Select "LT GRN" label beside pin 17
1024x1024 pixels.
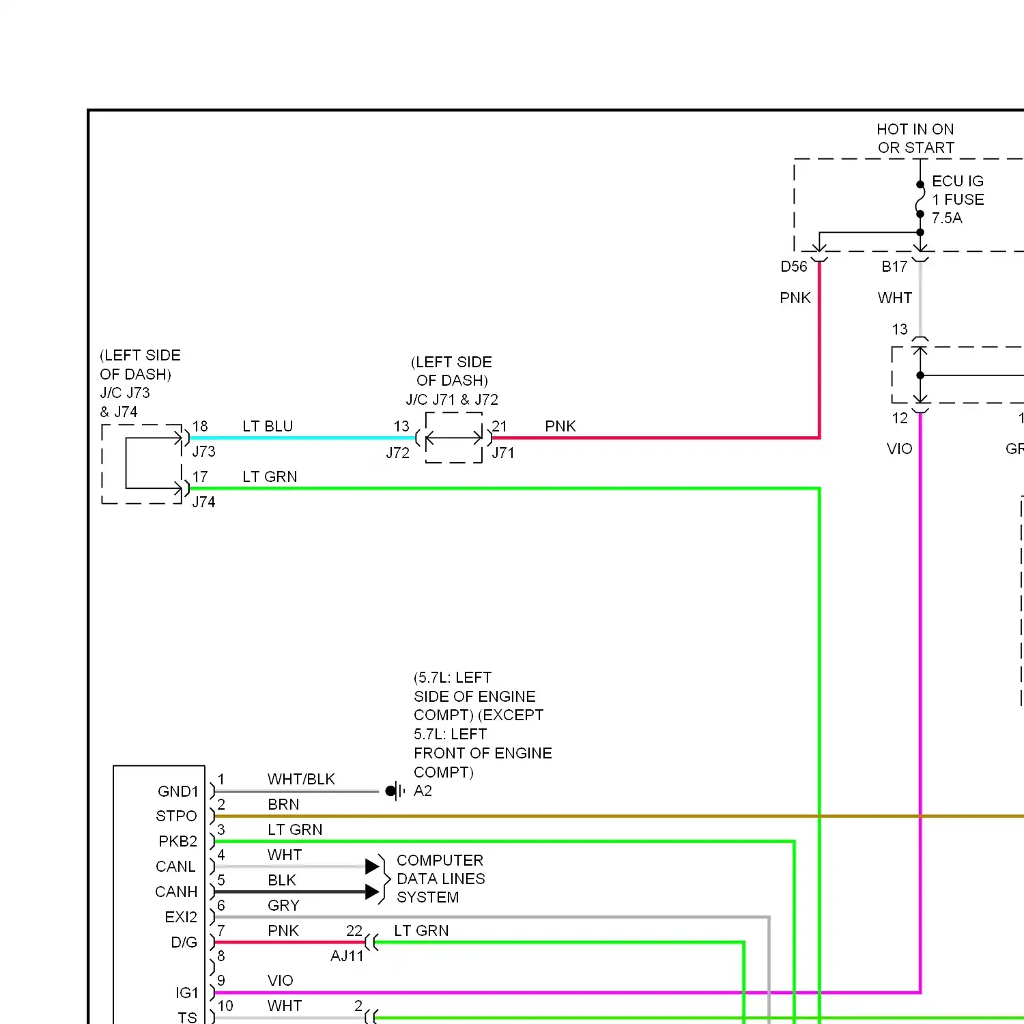click(x=270, y=477)
